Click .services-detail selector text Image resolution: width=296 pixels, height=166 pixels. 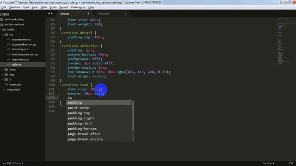tap(76, 33)
